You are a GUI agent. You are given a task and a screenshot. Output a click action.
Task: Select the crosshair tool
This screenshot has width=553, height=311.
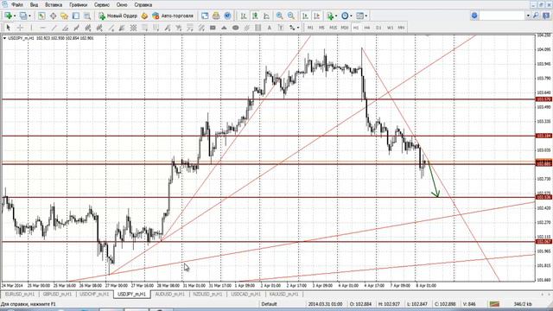(x=20, y=28)
